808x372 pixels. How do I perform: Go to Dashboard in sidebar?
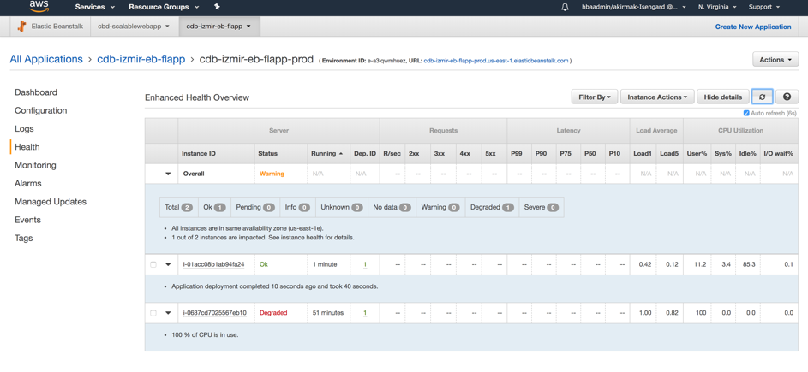(x=36, y=92)
